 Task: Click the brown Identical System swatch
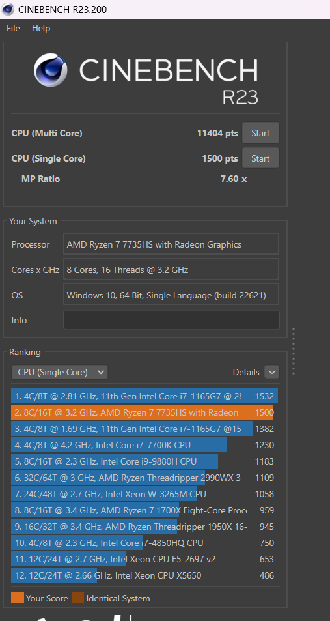coord(77,598)
